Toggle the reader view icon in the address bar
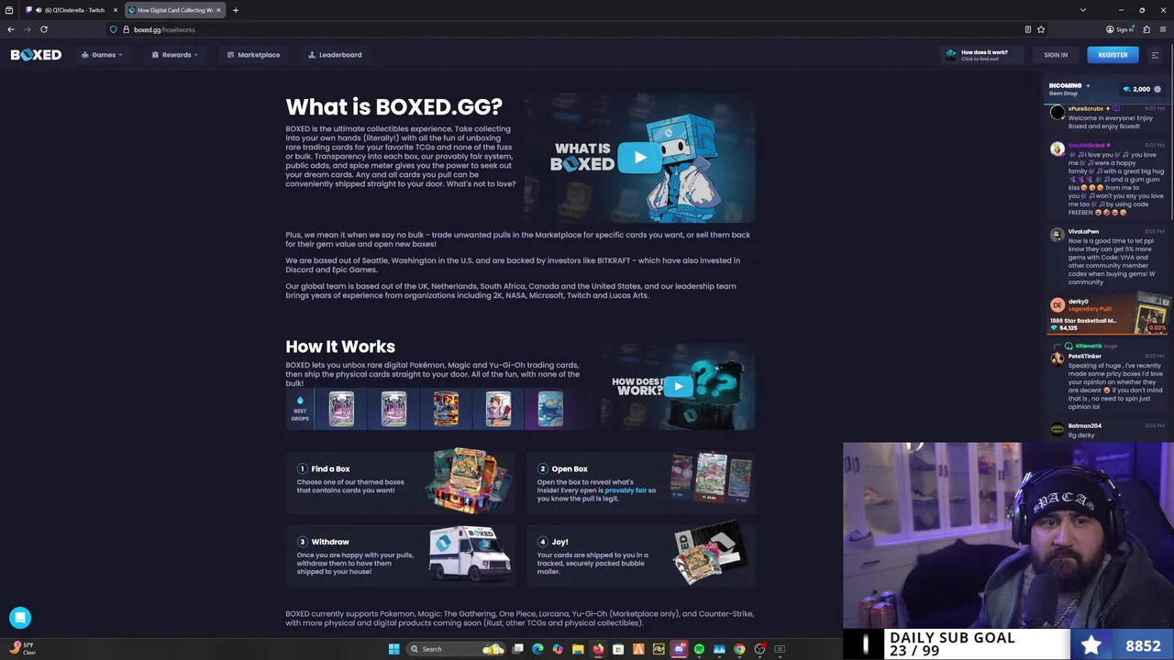The width and height of the screenshot is (1174, 660). 1027,29
